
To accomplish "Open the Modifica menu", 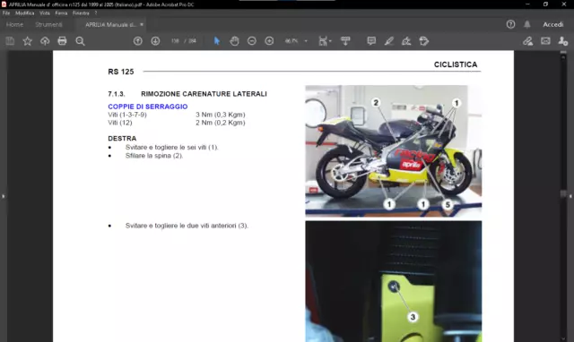I will coord(24,13).
